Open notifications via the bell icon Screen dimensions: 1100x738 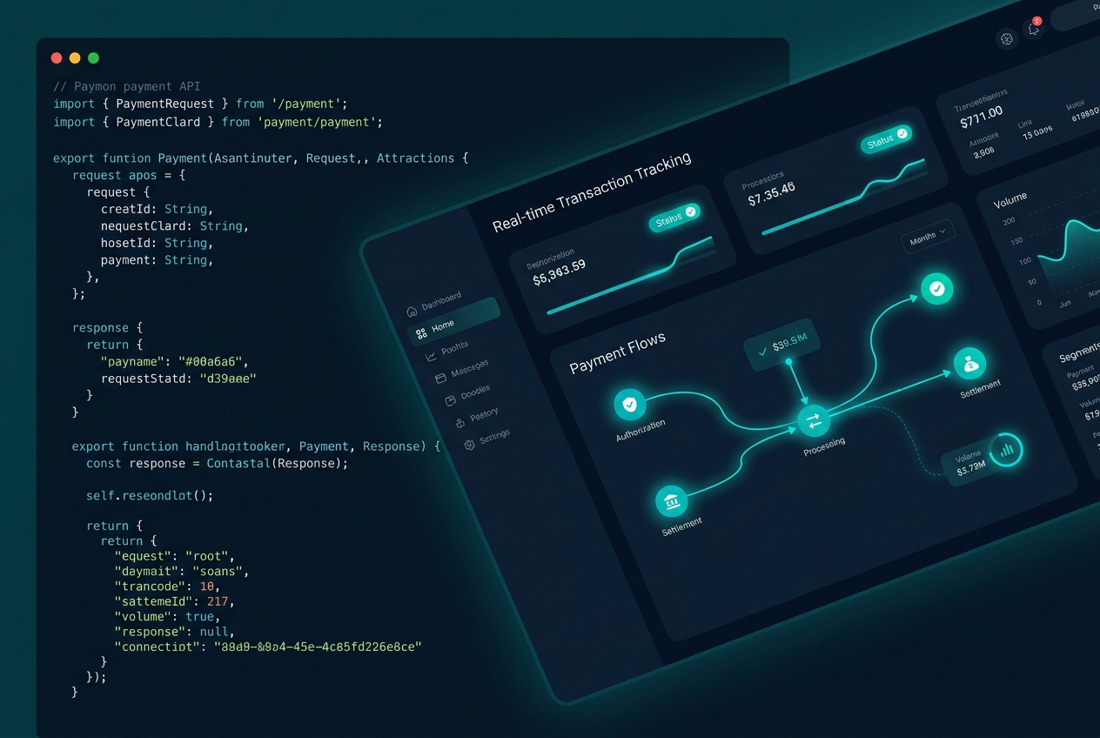pos(1034,30)
